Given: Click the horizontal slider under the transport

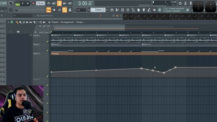Looking at the screenshot, I should click(30, 10).
